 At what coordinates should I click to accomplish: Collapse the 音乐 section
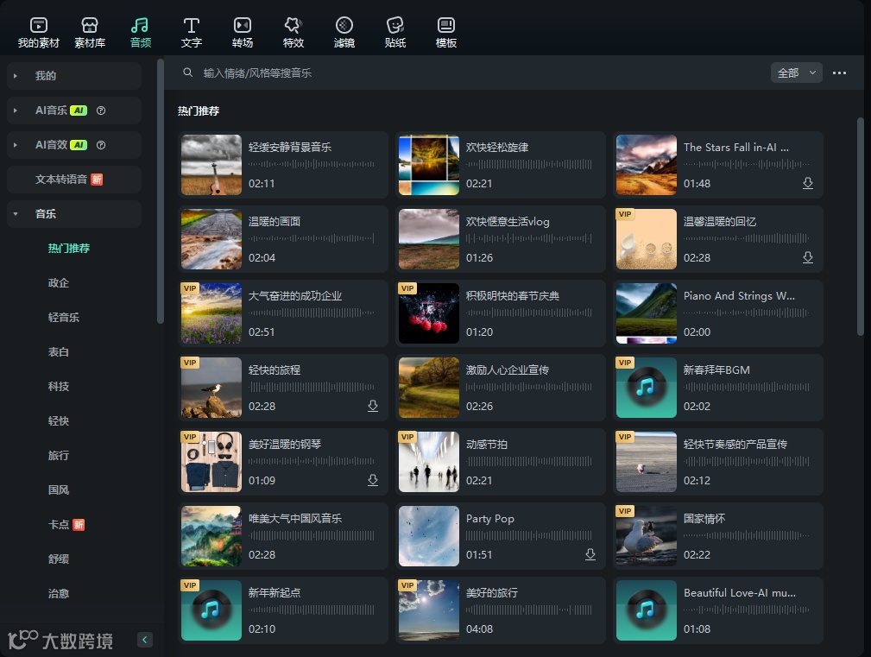(16, 214)
